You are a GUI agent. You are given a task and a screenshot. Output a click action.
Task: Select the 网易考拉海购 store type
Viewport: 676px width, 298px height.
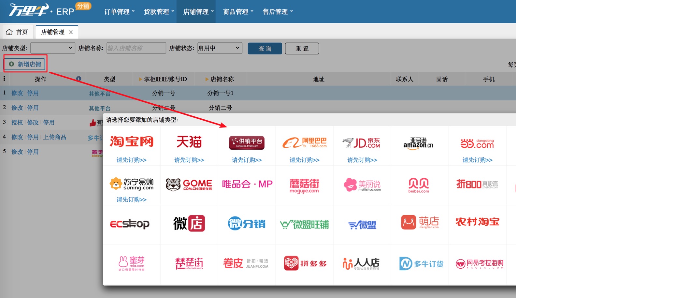tap(480, 264)
